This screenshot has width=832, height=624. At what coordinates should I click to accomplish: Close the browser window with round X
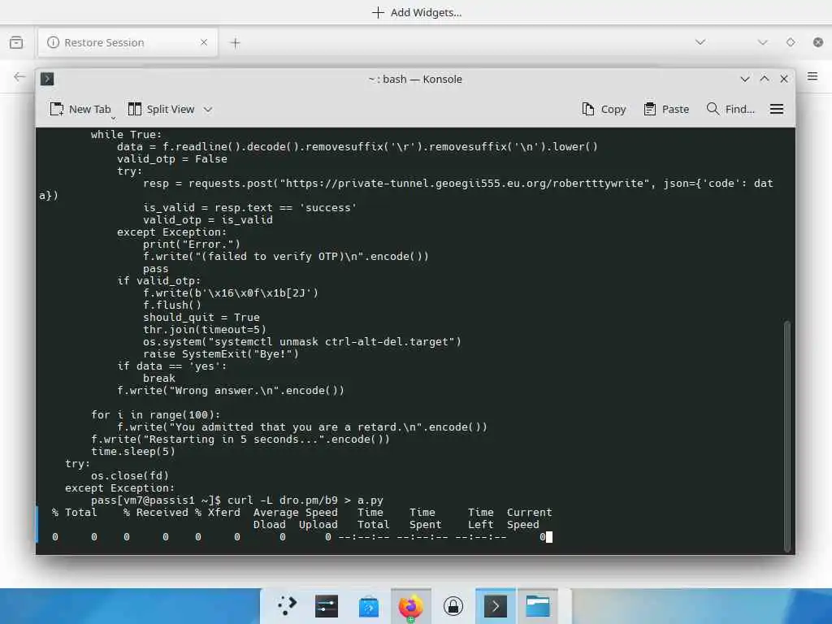pos(818,42)
